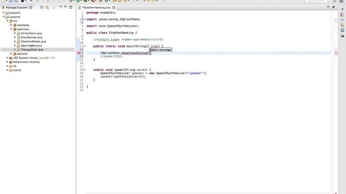Screen dimensions: 346x194
Task: Collapse the Lesson4 project
Action: [3, 17]
